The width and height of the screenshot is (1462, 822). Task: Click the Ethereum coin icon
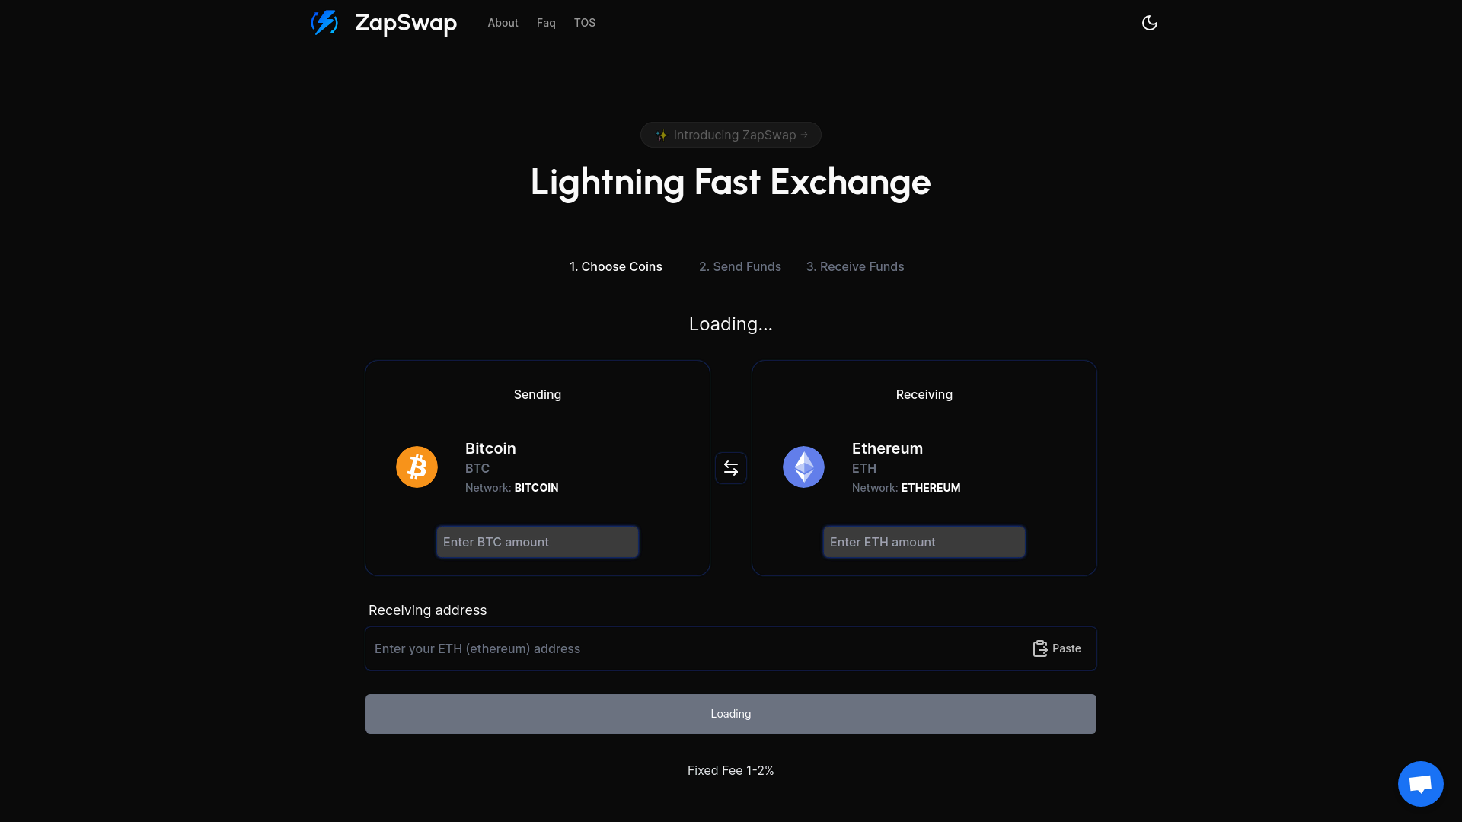[x=803, y=467]
